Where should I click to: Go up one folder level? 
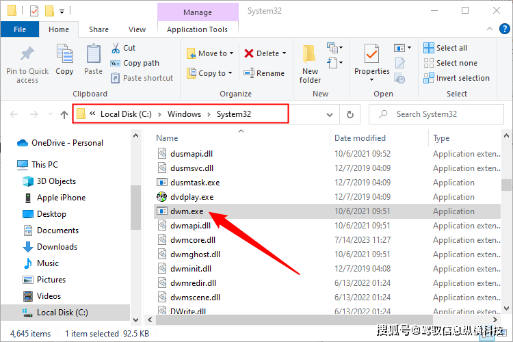click(x=64, y=114)
